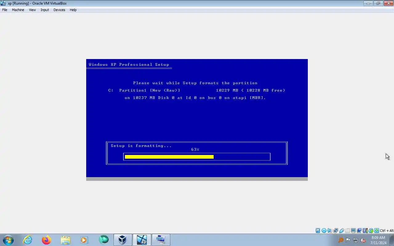394x246 pixels.
Task: Open the Input menu
Action: (x=45, y=10)
